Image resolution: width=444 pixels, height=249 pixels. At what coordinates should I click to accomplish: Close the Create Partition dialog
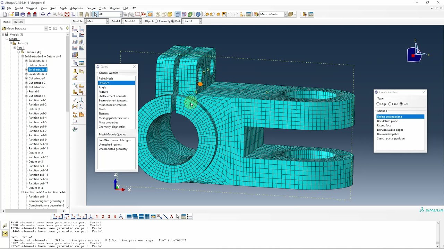pos(423,92)
